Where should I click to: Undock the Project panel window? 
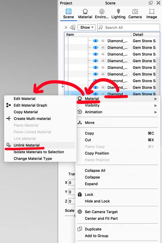point(150,3)
